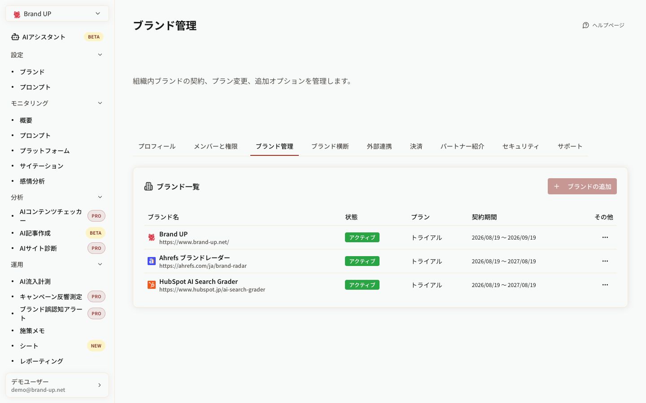Switch to the ブランド横断 tab
Viewport: 646px width, 403px height.
pyautogui.click(x=330, y=146)
